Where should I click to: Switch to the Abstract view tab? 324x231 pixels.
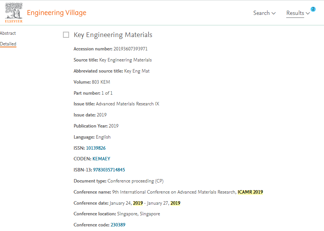(8, 33)
